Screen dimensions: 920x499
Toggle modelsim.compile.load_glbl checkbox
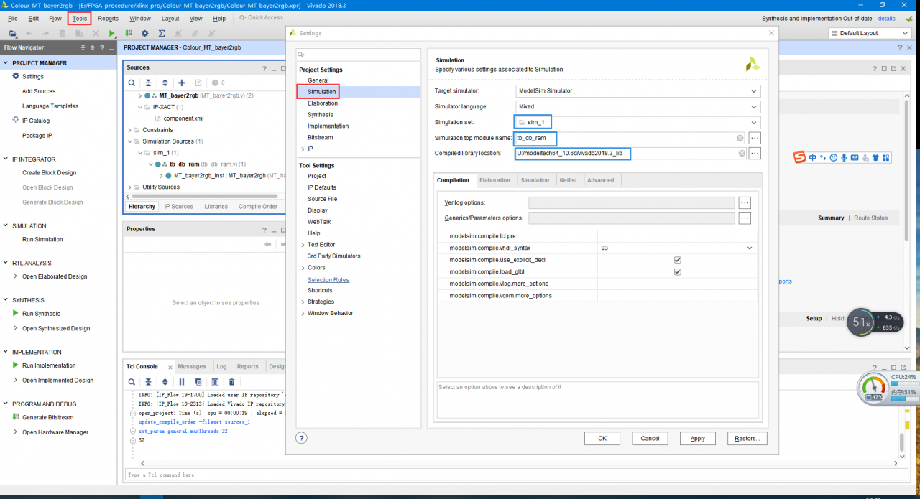677,272
